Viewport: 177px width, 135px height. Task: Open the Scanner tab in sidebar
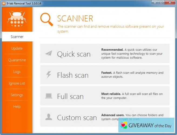pyautogui.click(x=17, y=37)
